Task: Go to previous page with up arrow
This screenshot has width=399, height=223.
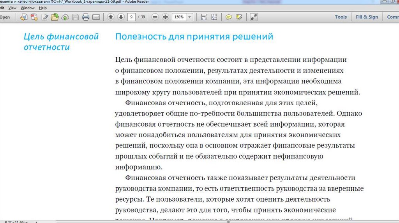Action: tap(111, 17)
